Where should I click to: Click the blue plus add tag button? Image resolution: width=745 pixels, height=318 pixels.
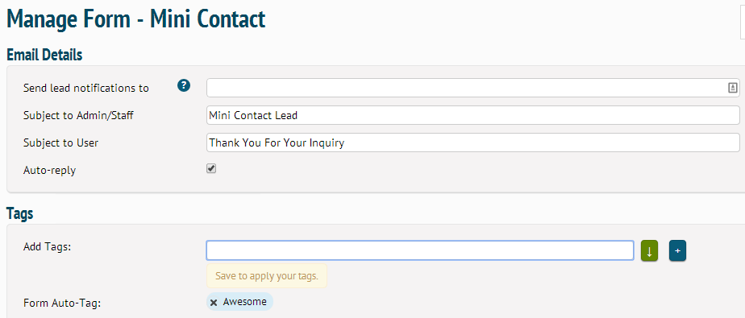[677, 250]
